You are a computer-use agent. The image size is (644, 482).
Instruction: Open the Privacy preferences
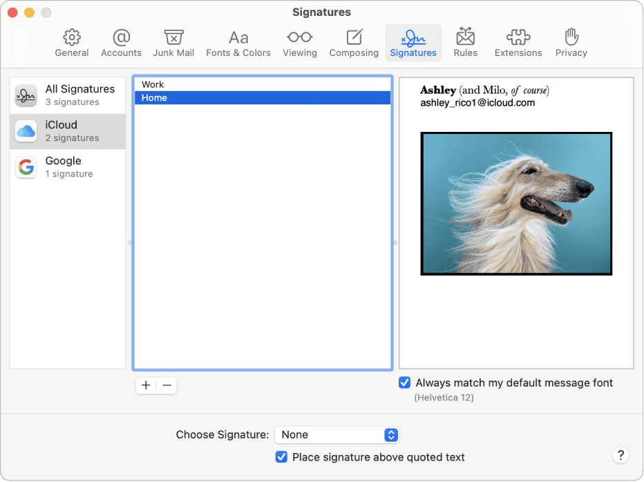pyautogui.click(x=571, y=42)
